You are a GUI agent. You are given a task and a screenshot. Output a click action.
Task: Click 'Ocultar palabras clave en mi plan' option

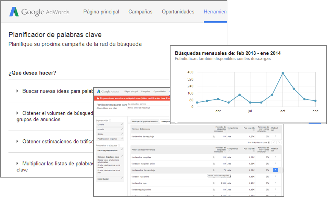(109, 171)
